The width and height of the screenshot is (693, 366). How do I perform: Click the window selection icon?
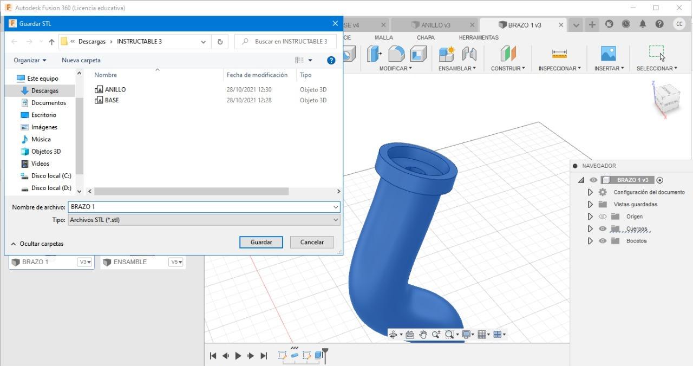pos(657,53)
